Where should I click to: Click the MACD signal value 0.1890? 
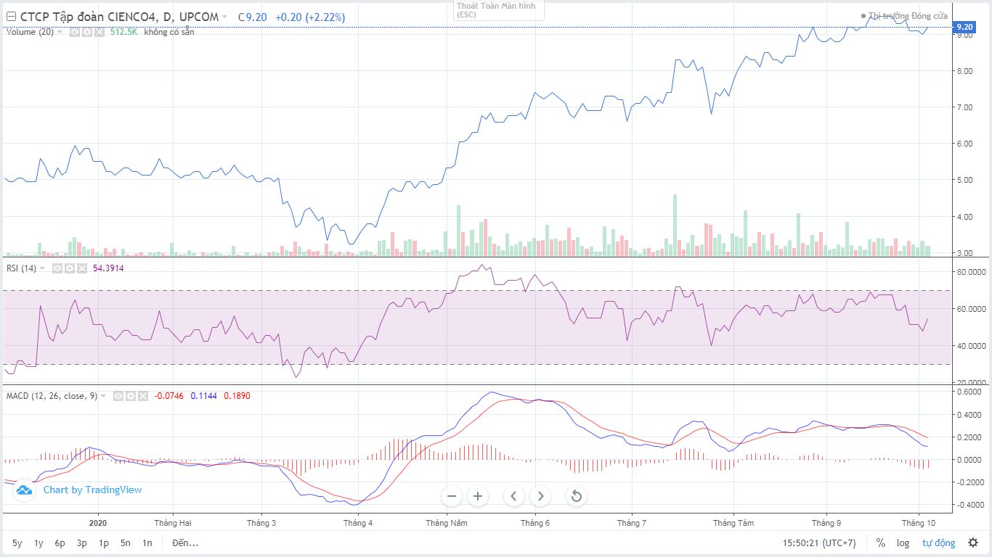pyautogui.click(x=237, y=396)
